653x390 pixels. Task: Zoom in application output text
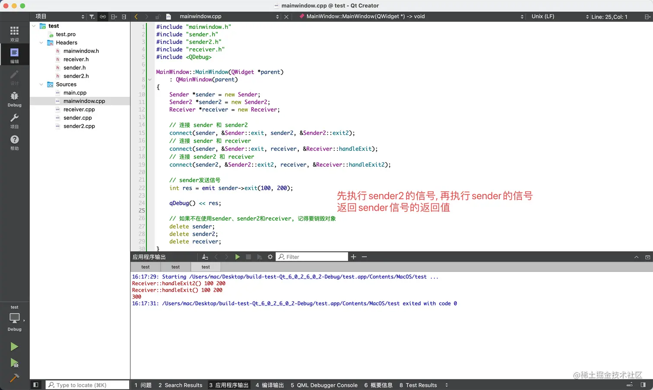353,257
